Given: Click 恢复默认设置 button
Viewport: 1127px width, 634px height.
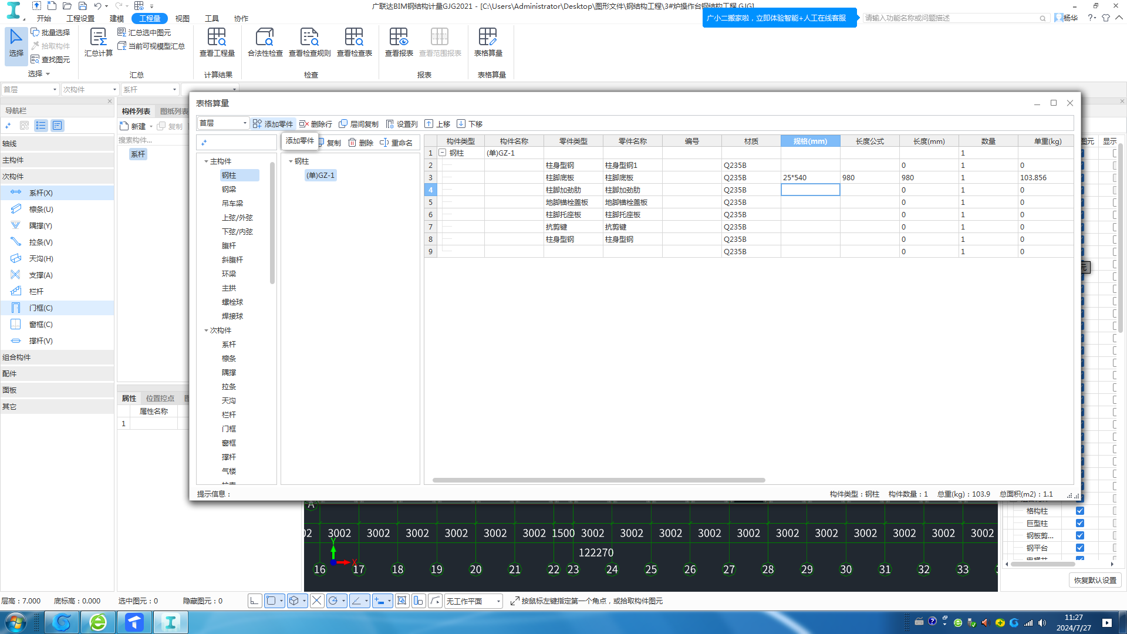Looking at the screenshot, I should coord(1095,580).
